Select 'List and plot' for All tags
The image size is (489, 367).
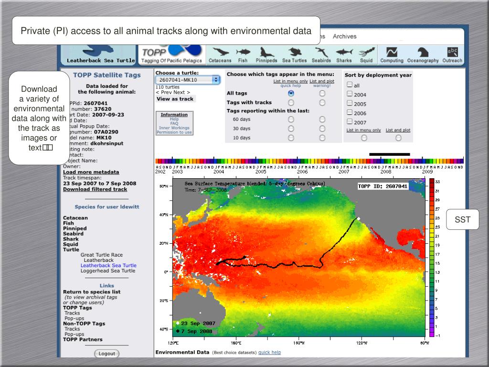coord(322,93)
